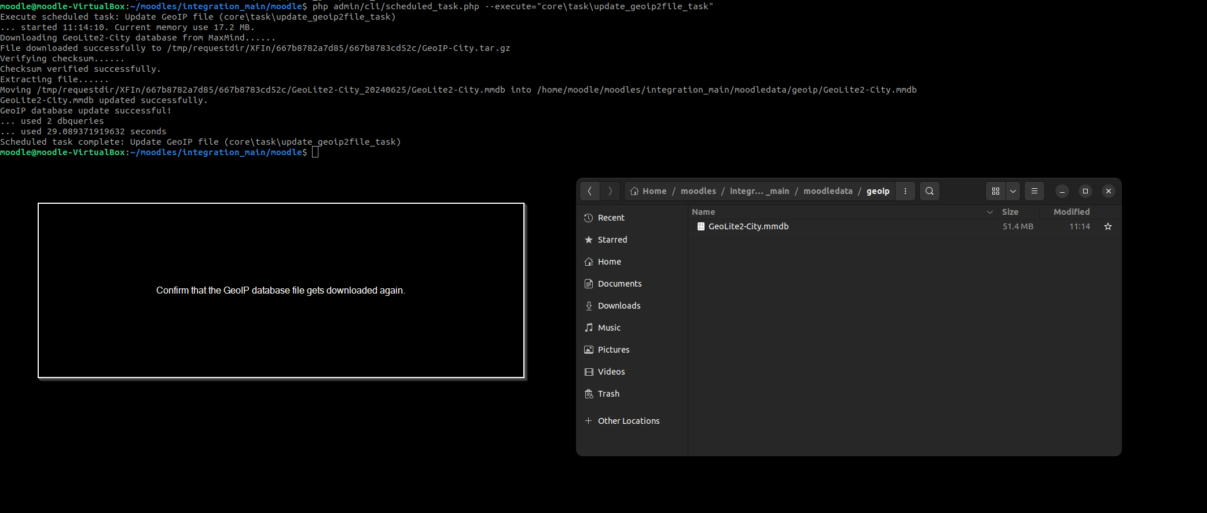Select the GeoLite2-City.mmdb file icon

pyautogui.click(x=701, y=226)
